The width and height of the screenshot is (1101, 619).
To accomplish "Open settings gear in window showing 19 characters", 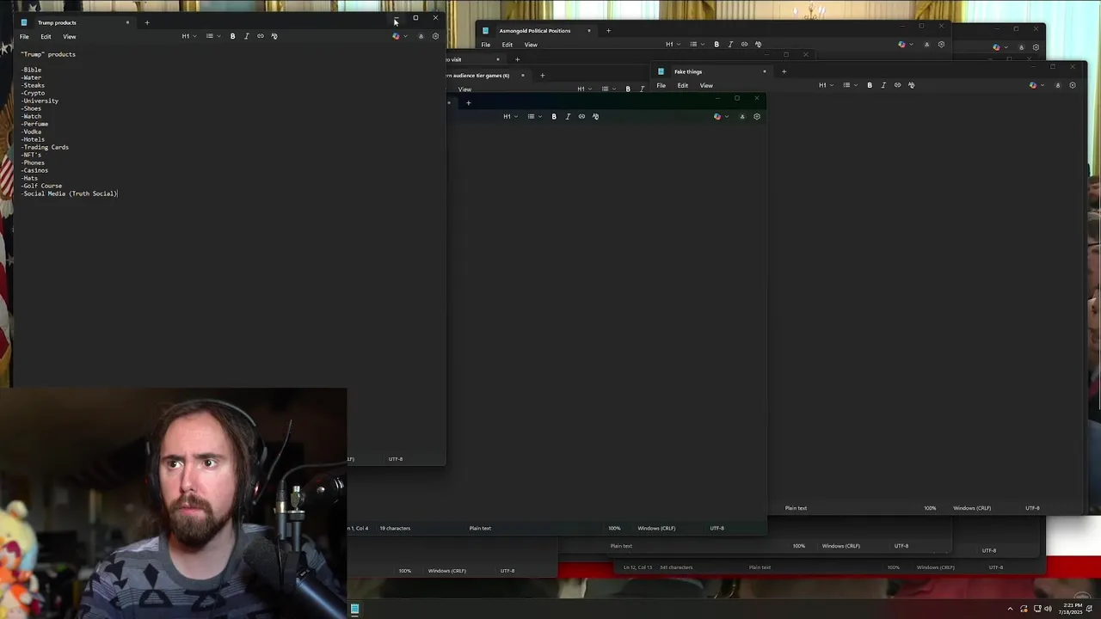I will (x=757, y=116).
